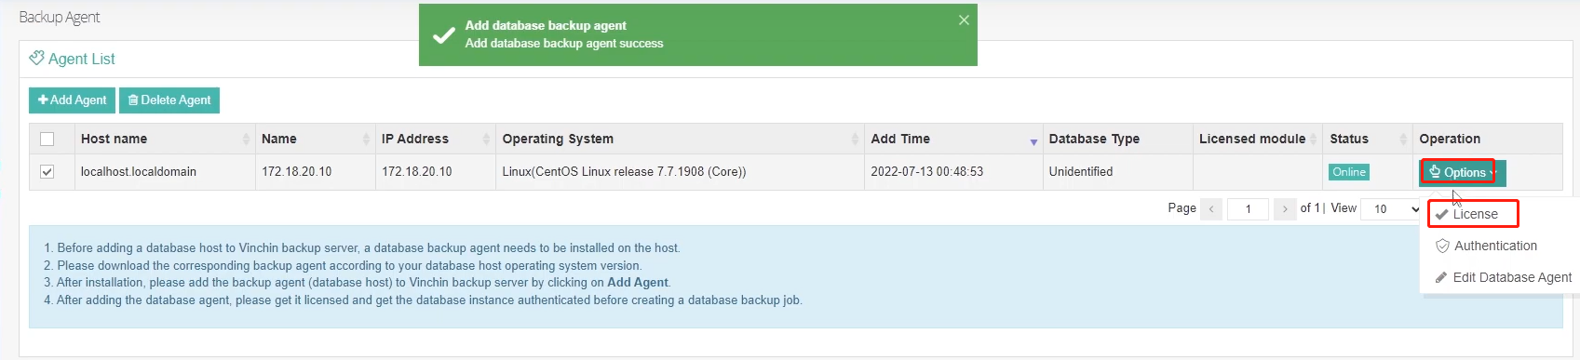Sort by Name column arrows
Screen dimensions: 1580x360
click(x=366, y=139)
